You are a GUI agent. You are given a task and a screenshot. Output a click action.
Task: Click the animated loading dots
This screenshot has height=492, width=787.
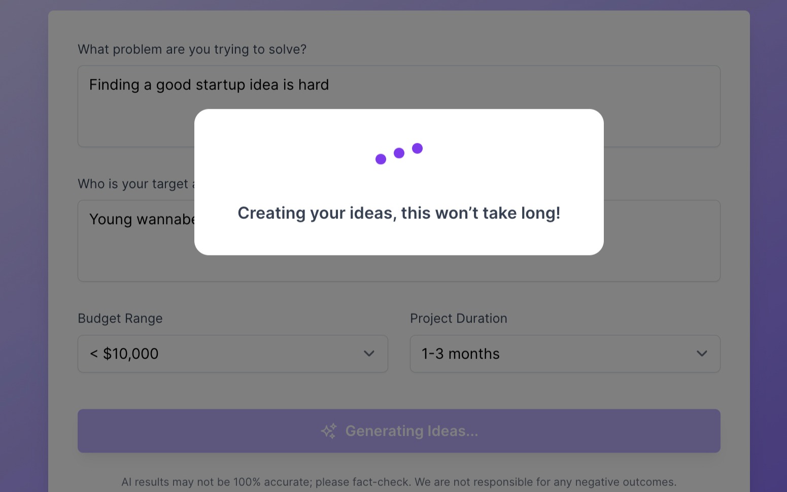[x=399, y=153]
